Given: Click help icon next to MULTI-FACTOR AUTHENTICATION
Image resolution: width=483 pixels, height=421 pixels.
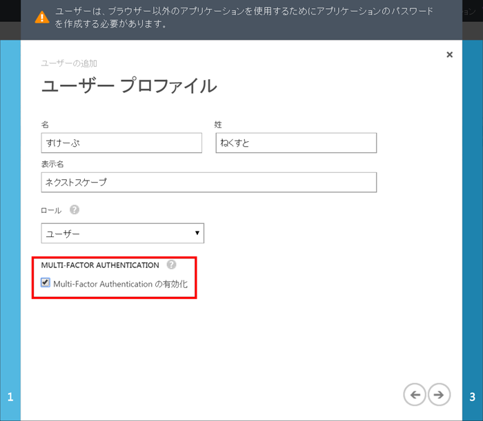Looking at the screenshot, I should 171,265.
